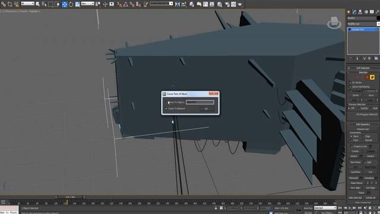
Task: Open the Display command panel tab
Action: tap(372, 12)
